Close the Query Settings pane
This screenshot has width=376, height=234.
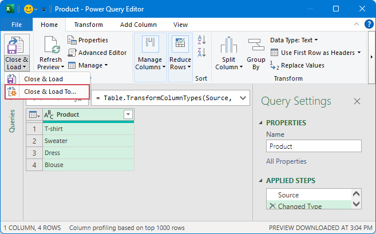point(357,101)
